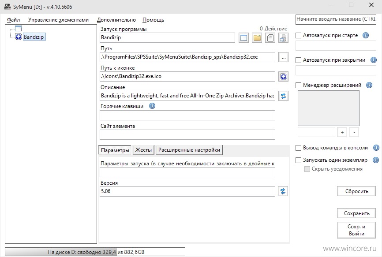This screenshot has width=382, height=257.
Task: Click the Сохр. и Выйти button
Action: pyautogui.click(x=356, y=230)
